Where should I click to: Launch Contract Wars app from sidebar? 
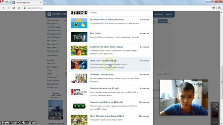[x=53, y=84]
